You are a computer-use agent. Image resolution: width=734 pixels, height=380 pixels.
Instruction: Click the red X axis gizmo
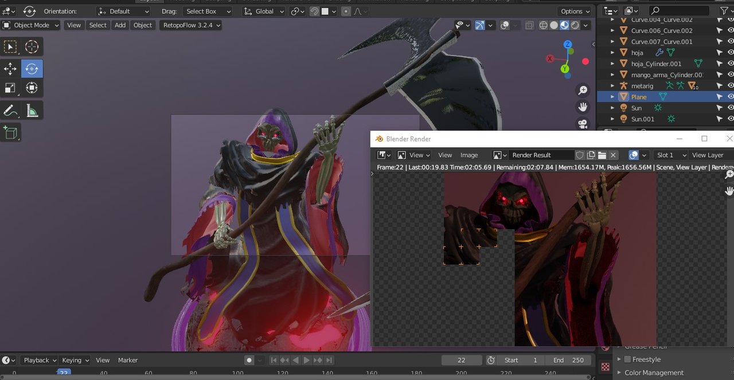[550, 58]
